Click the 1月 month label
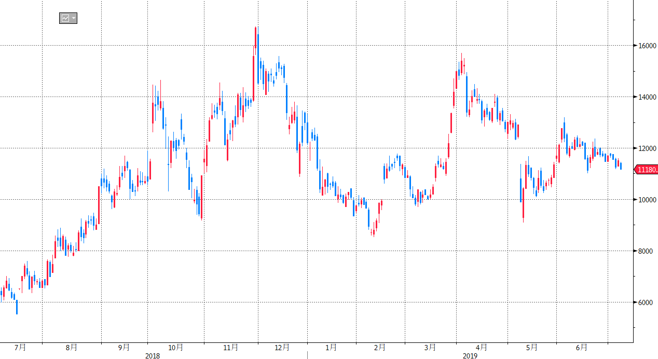The image size is (658, 359). coord(332,348)
